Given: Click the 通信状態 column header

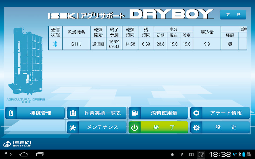Looking at the screenshot, I should pyautogui.click(x=55, y=32).
